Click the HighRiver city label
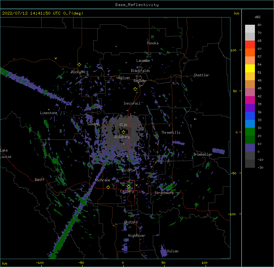This screenshot has height=267, width=274. pos(137,236)
